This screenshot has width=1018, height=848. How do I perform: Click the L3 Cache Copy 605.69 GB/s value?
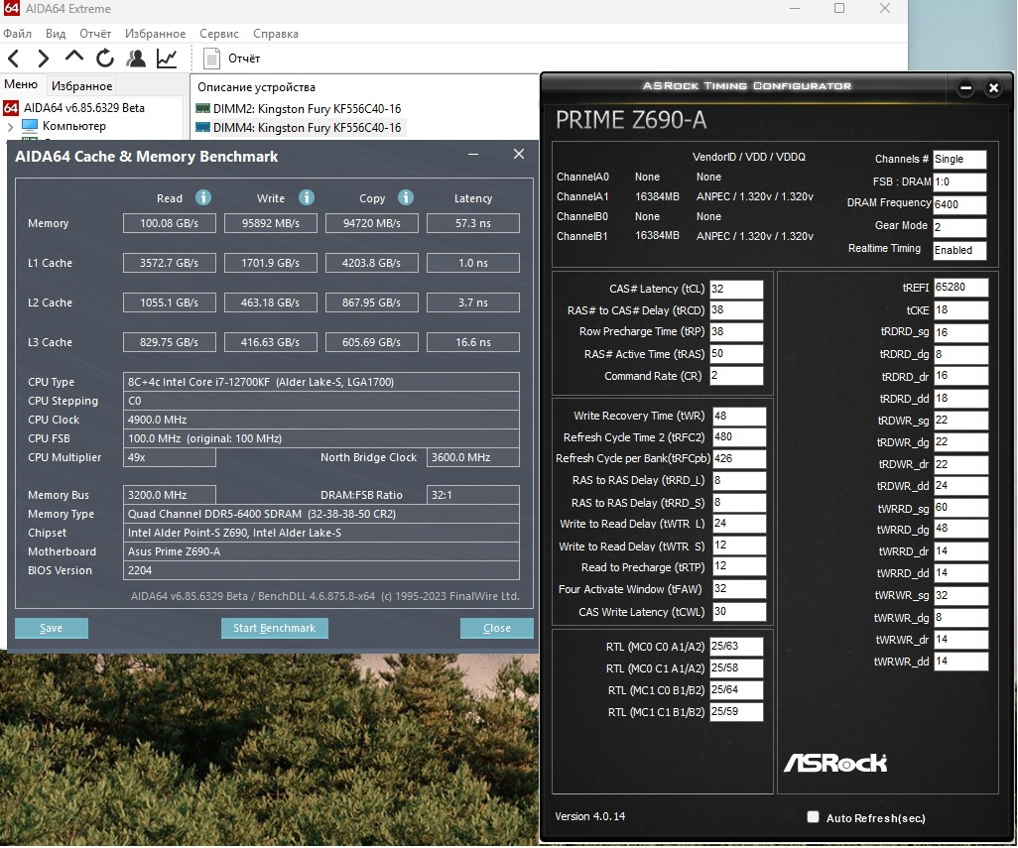pyautogui.click(x=371, y=342)
